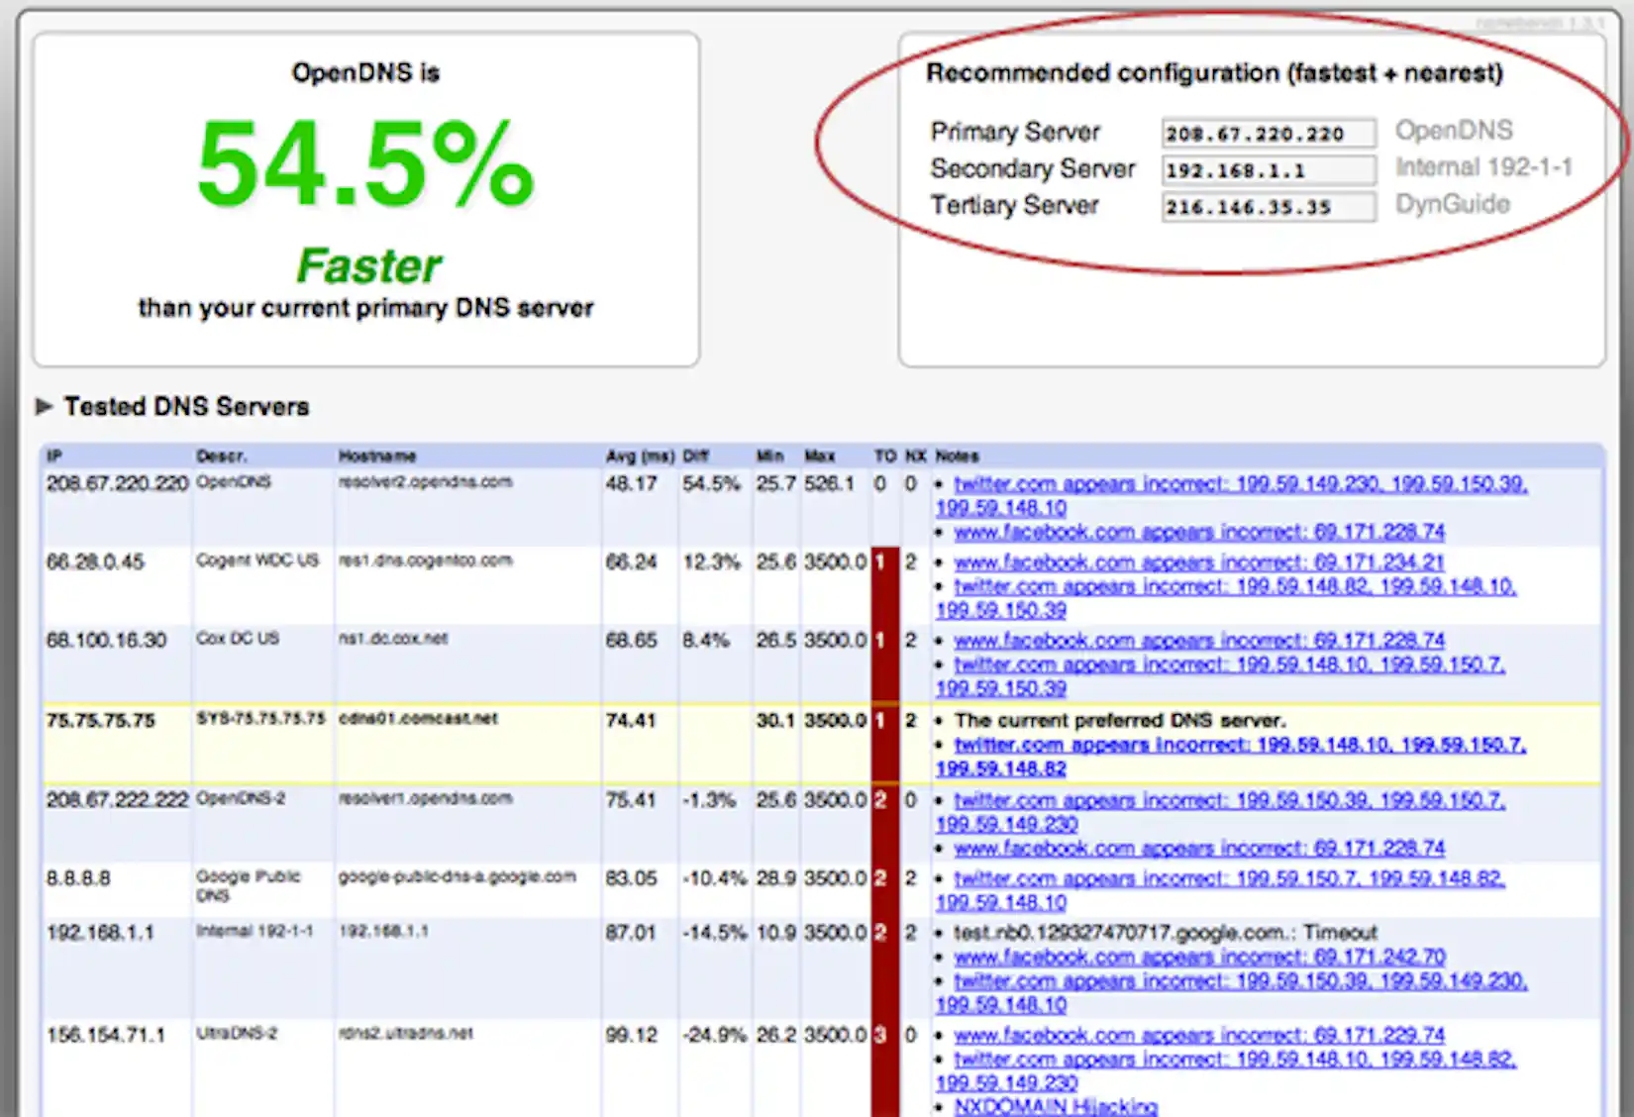This screenshot has height=1117, width=1634.
Task: Click the UltraDNS-2 description
Action: 237,1033
